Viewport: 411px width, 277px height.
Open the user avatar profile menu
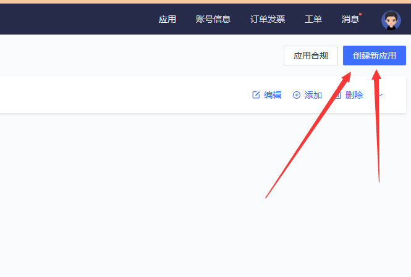[391, 20]
